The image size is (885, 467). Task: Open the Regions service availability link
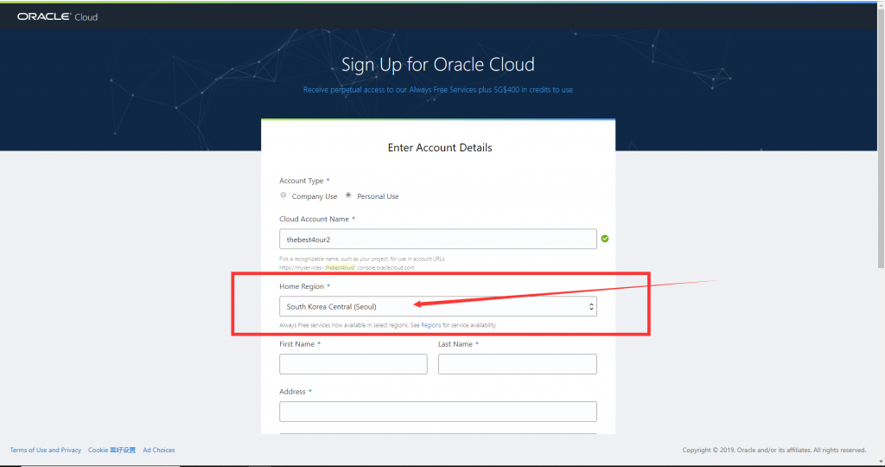pyautogui.click(x=430, y=325)
